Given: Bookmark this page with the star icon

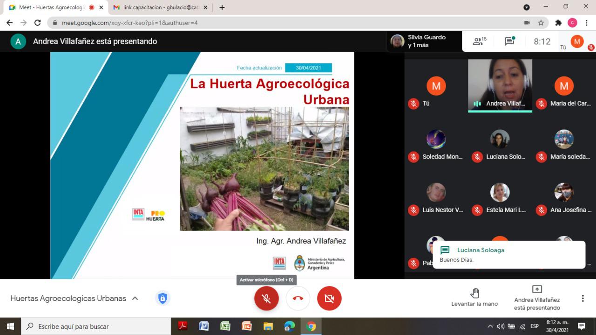Looking at the screenshot, I should (541, 22).
